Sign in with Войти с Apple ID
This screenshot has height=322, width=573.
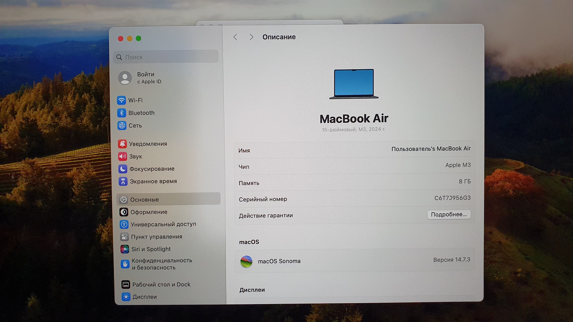149,78
